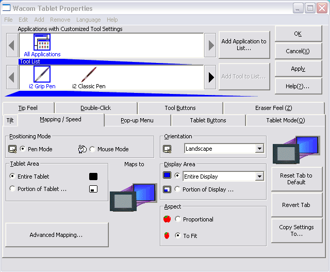330x272 pixels.
Task: Switch to the Tip Feel tab
Action: 28,108
